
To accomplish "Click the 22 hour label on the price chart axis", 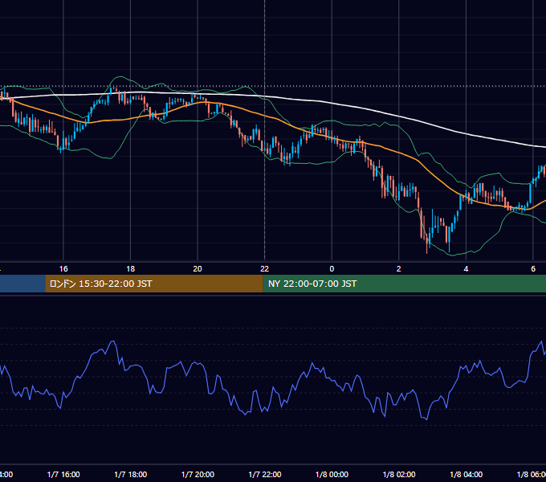I will tap(265, 269).
